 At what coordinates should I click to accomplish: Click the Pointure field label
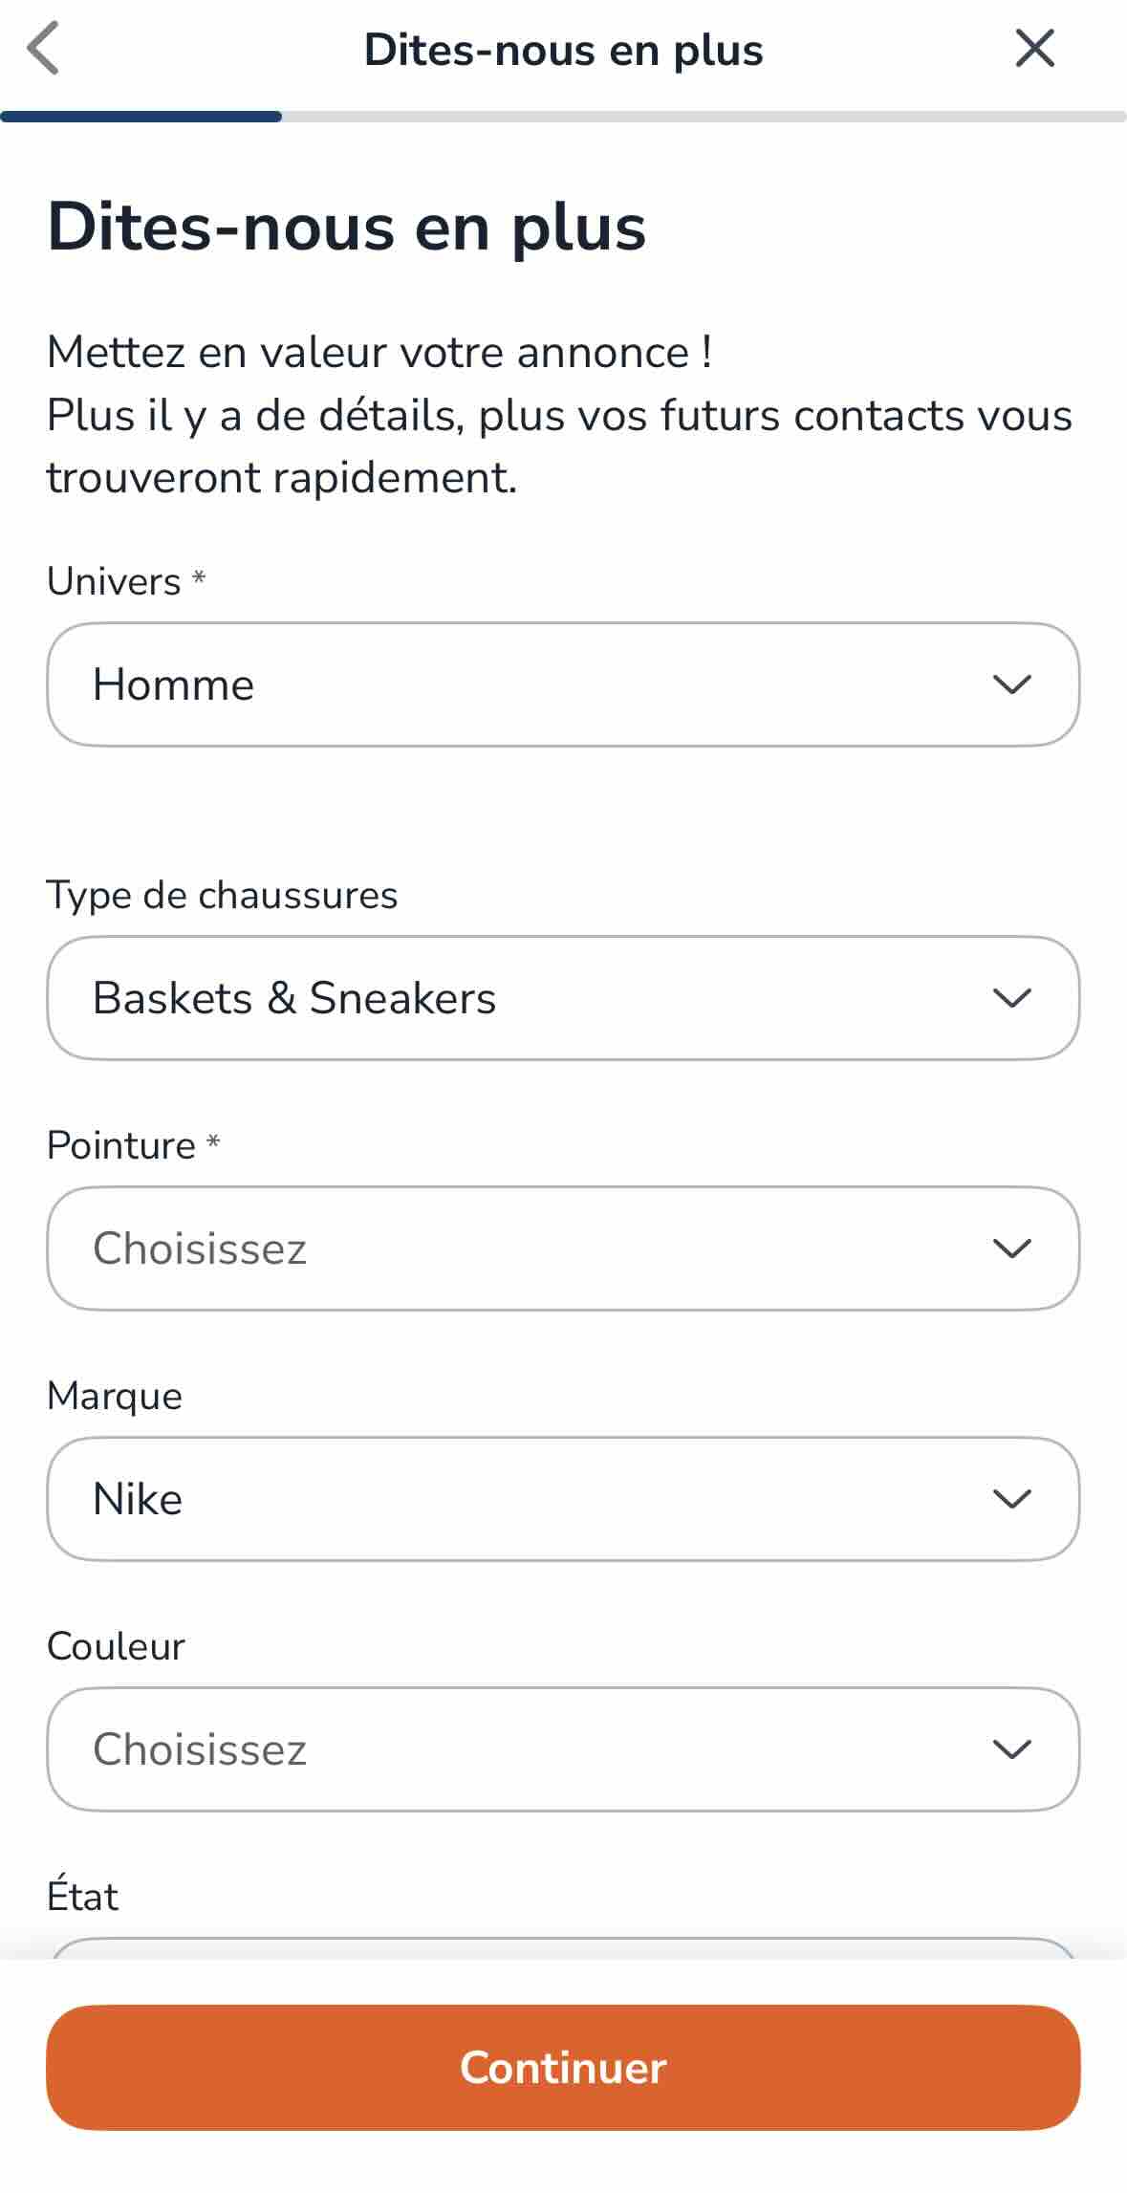click(x=121, y=1145)
